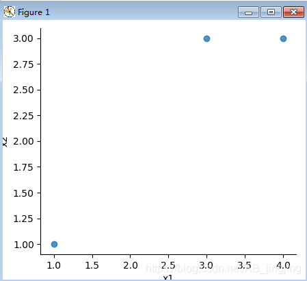Click the y-axis label 2.75
Viewport: 307px width, 281px height.
click(x=23, y=64)
